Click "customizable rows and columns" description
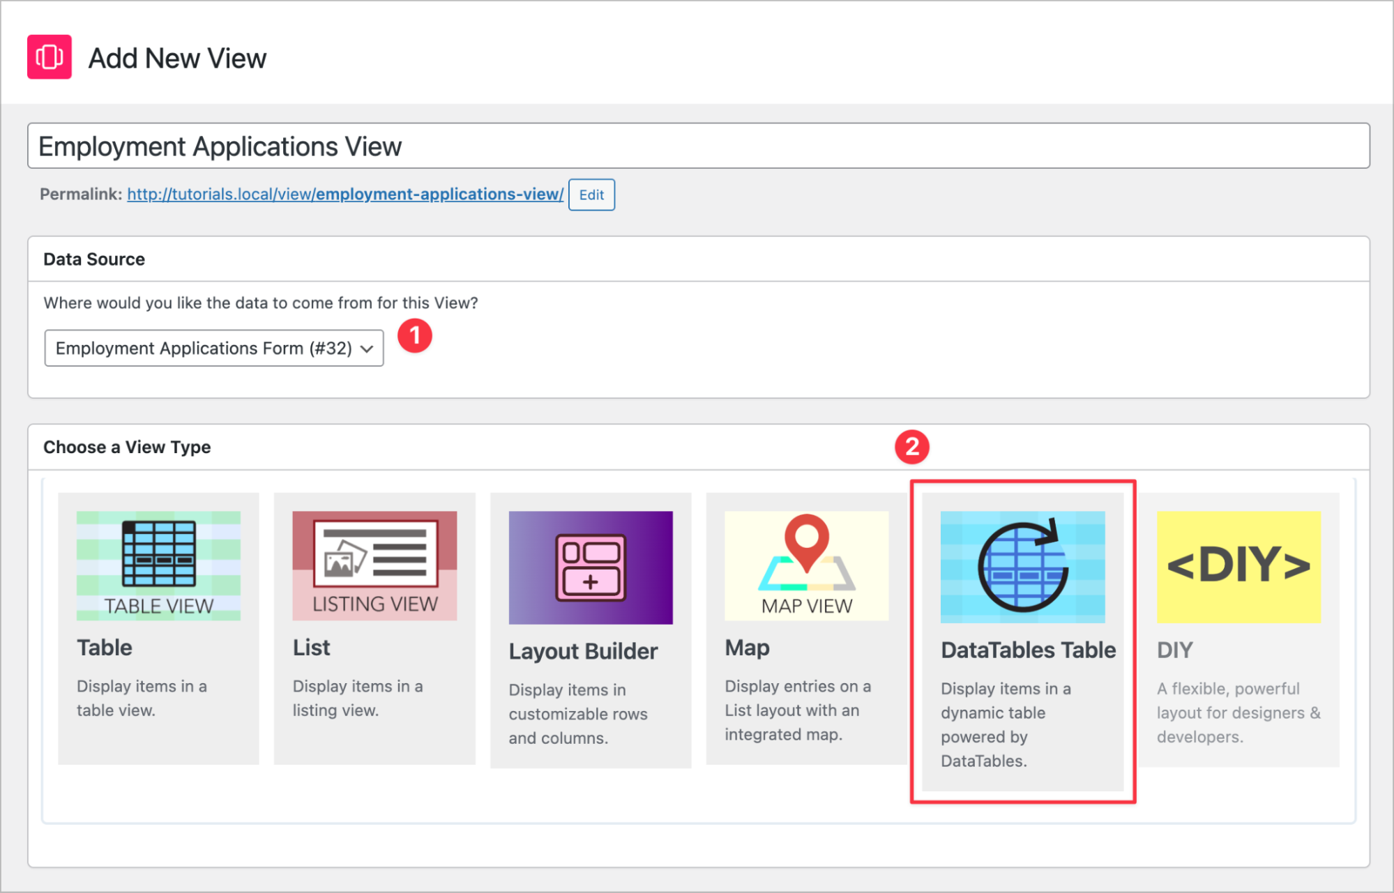1394x893 pixels. (578, 726)
